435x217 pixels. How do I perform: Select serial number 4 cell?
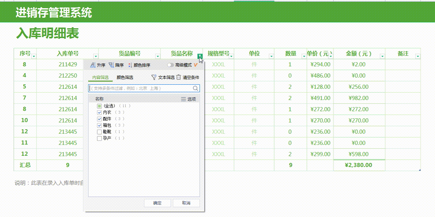(25, 76)
